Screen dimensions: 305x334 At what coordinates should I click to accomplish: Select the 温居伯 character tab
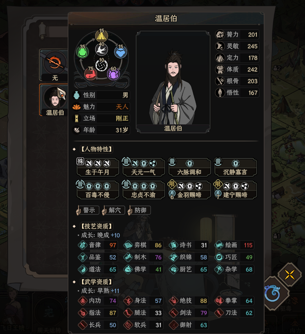coord(54,100)
